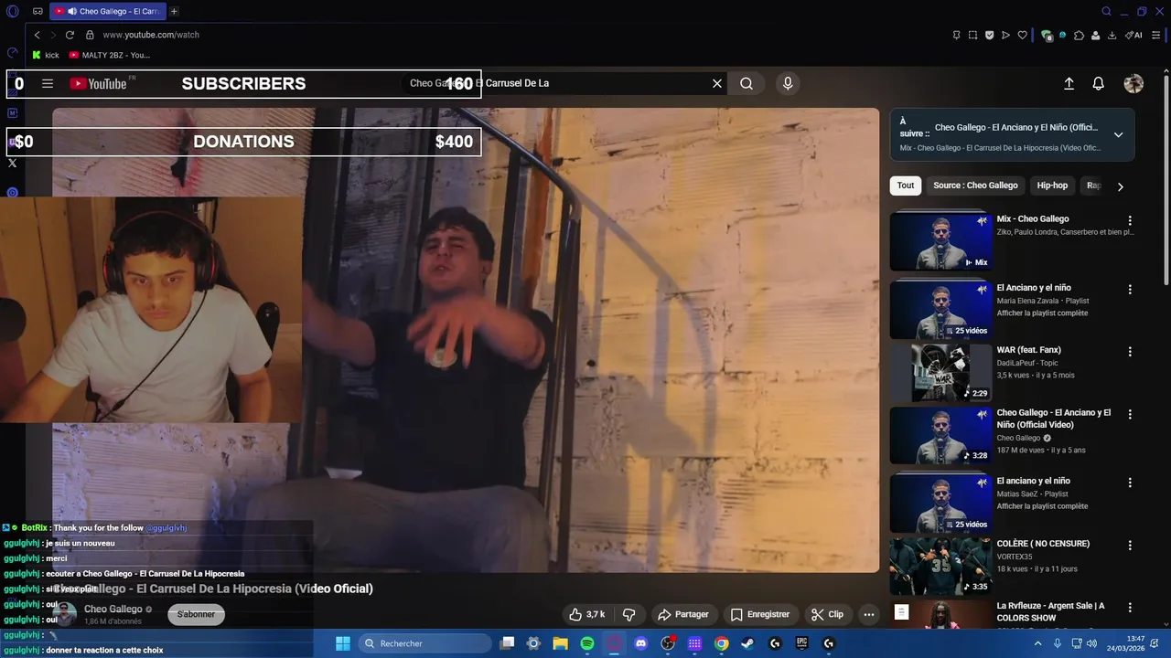Open the GX Control sidebar icon
1171x658 pixels.
point(13,52)
